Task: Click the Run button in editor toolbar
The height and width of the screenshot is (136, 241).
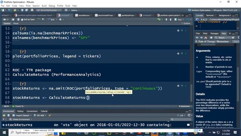Action: click(x=178, y=20)
